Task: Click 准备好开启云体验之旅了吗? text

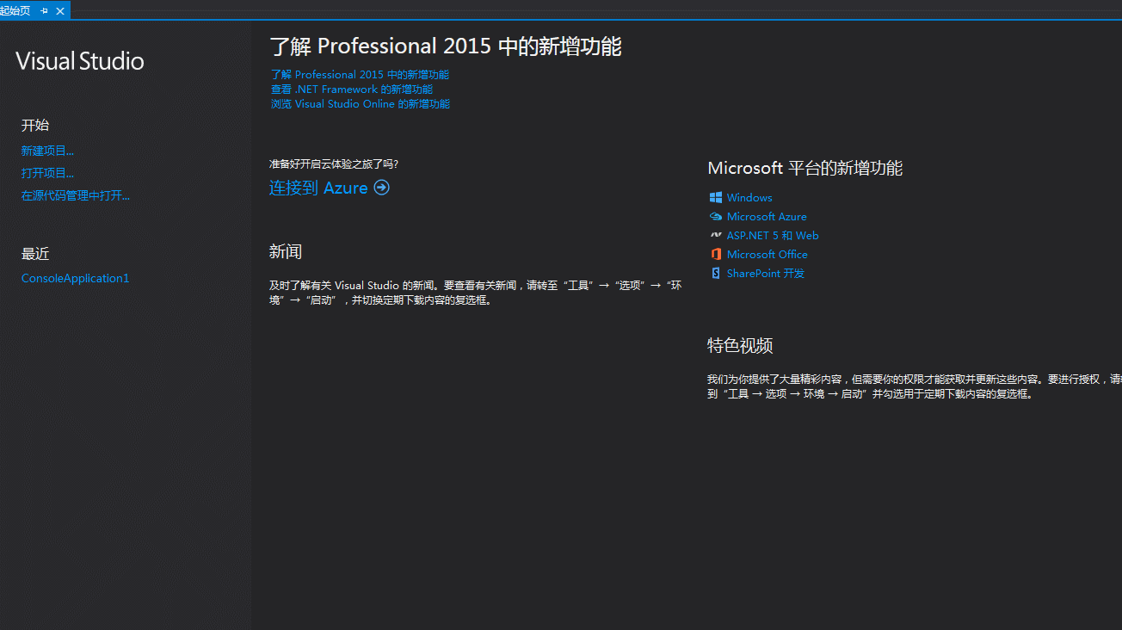Action: click(334, 164)
